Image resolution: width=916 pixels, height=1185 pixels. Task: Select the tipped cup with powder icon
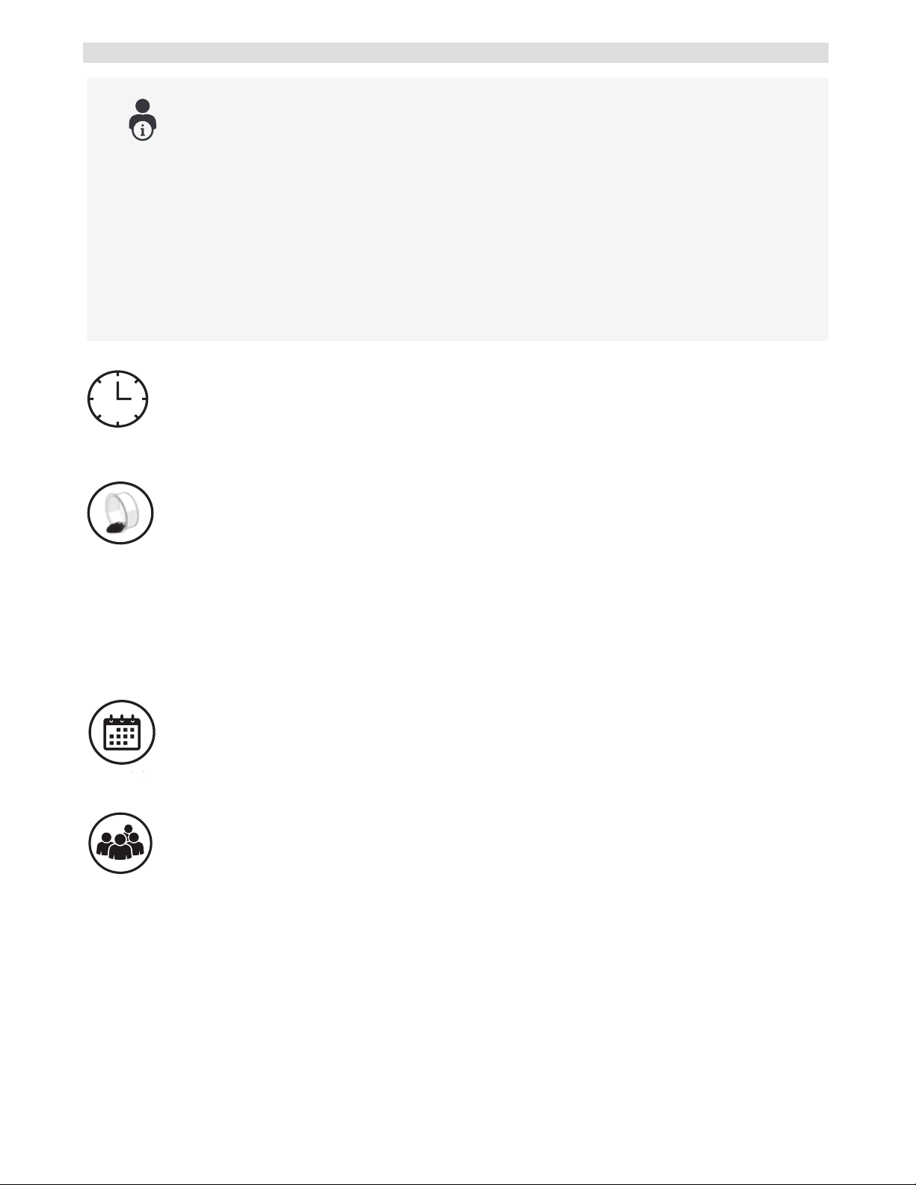pyautogui.click(x=120, y=513)
